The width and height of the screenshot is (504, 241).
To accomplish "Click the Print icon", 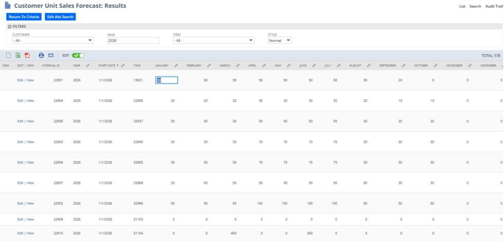I will tap(42, 55).
